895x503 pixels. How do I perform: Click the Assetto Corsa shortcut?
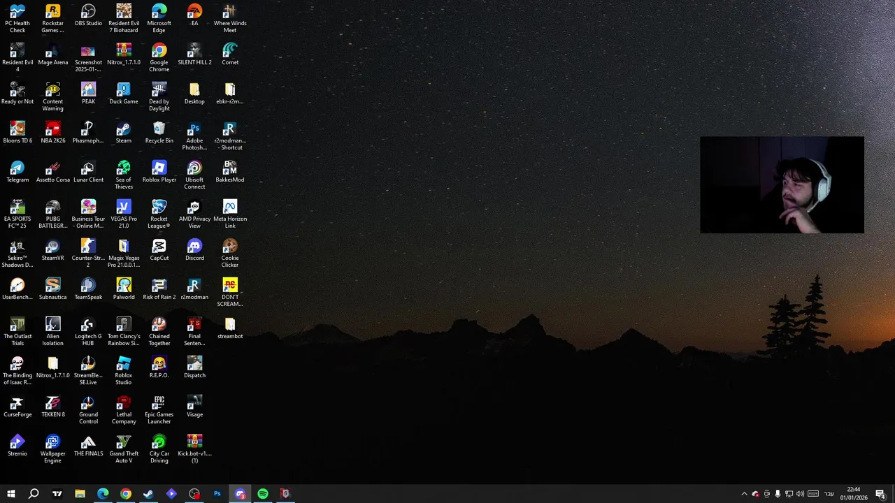[x=53, y=172]
